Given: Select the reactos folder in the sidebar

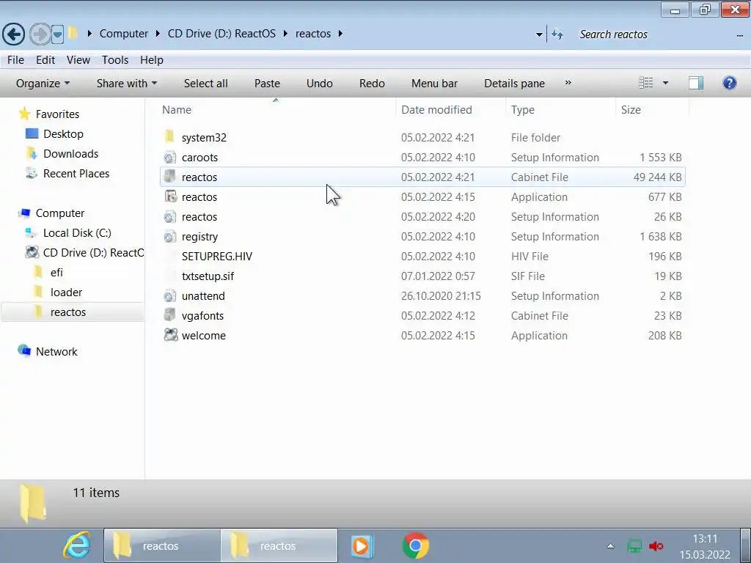Looking at the screenshot, I should coord(68,312).
